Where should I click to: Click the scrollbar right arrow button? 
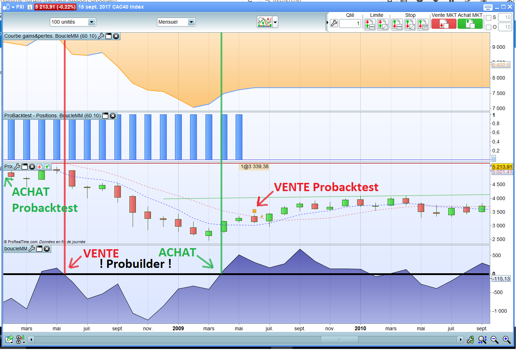point(460,340)
